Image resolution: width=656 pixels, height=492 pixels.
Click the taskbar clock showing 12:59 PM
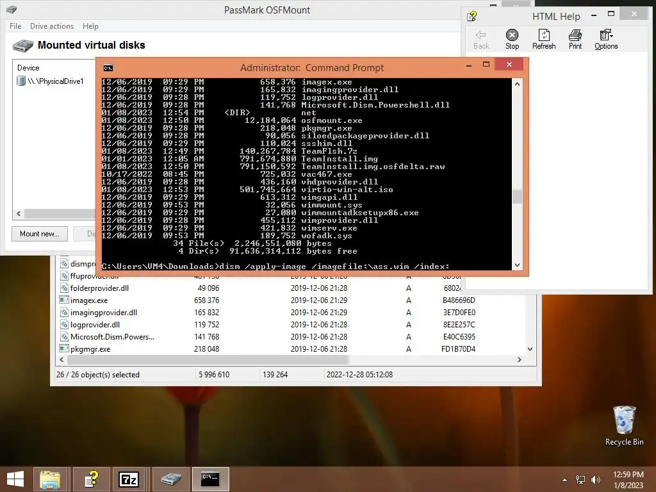628,475
